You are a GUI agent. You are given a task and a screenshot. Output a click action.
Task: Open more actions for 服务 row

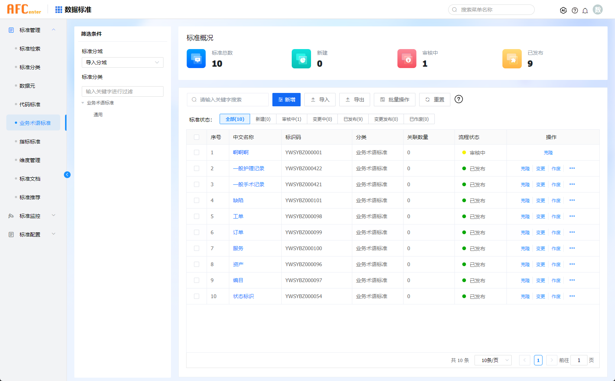click(x=572, y=248)
